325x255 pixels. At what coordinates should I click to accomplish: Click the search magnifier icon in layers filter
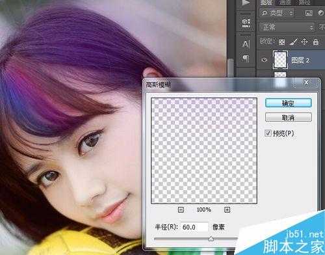tap(265, 13)
